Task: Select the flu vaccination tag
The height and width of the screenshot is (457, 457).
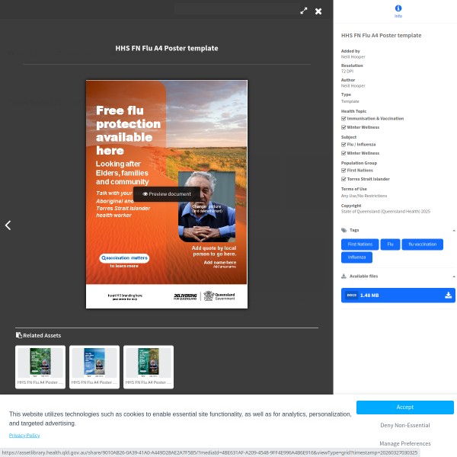Action: 422,244
